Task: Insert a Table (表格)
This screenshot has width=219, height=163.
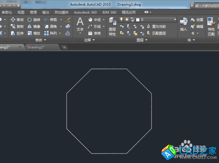Action: tap(95, 33)
